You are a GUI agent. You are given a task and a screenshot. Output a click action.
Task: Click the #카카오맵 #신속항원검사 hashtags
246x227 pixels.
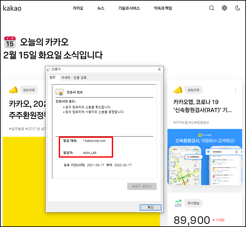click(191, 122)
